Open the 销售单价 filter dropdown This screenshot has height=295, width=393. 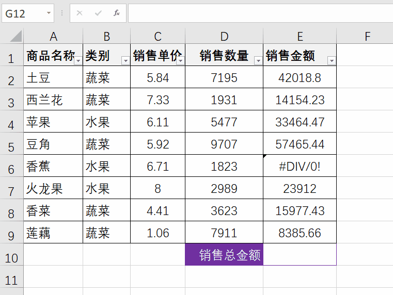[180, 60]
